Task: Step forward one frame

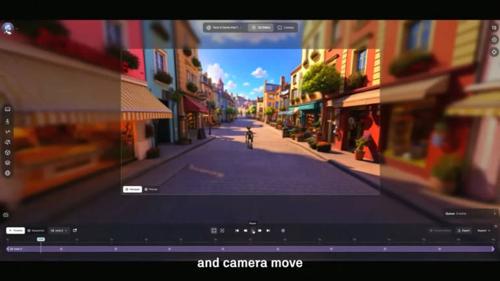Action: 260,231
